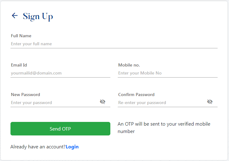
Task: Select the Mobile no. input field
Action: pos(167,73)
